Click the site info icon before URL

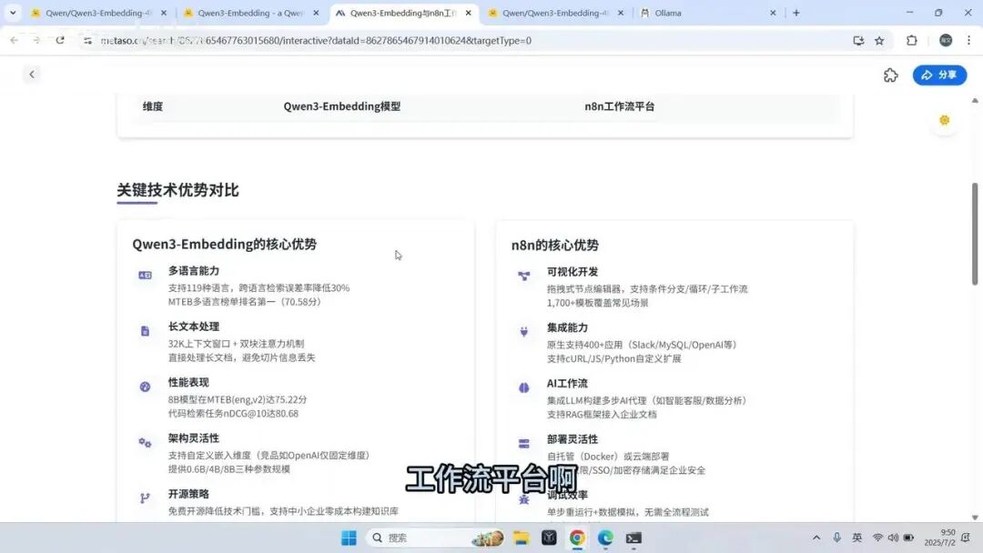[x=87, y=40]
